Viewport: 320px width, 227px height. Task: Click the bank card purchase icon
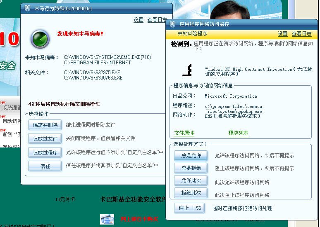pyautogui.click(x=107, y=219)
